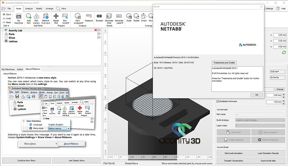Click the green refresh arrows icon

284,53
